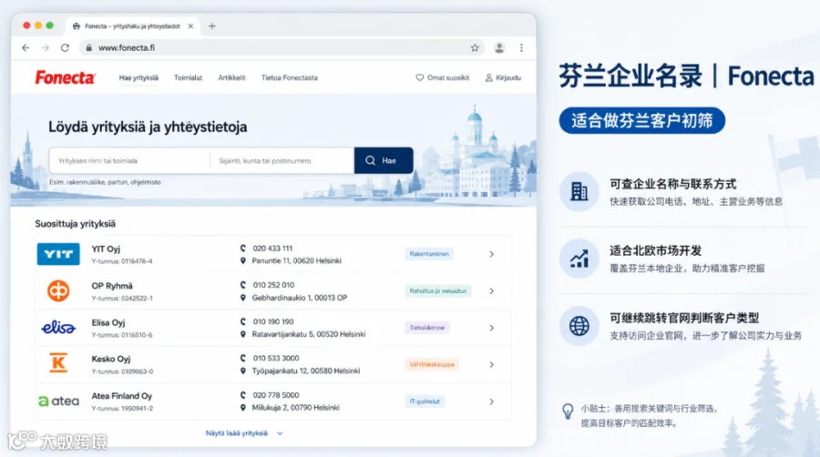Click the site lock icon in the address bar
The image size is (820, 457).
point(88,47)
